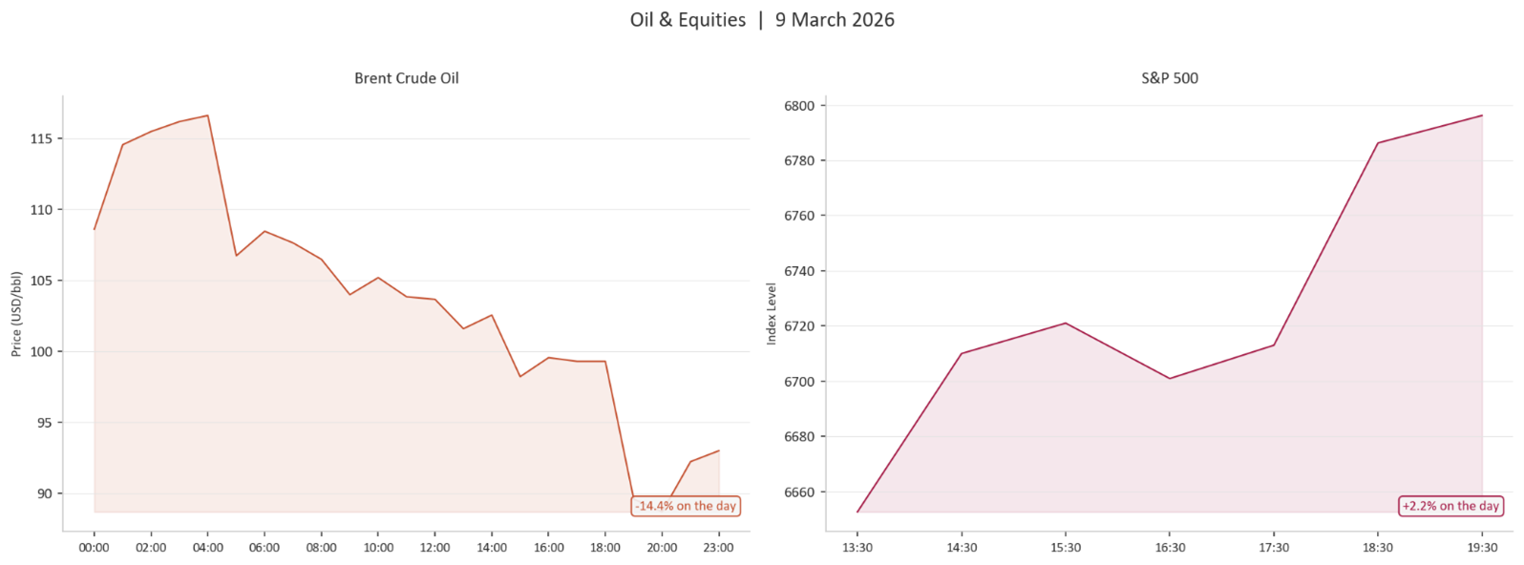Click the 23:00 tick on Brent axis
The image size is (1524, 565).
tap(718, 548)
